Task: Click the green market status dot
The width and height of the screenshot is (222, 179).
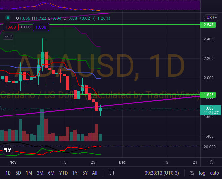Action: coord(8,18)
